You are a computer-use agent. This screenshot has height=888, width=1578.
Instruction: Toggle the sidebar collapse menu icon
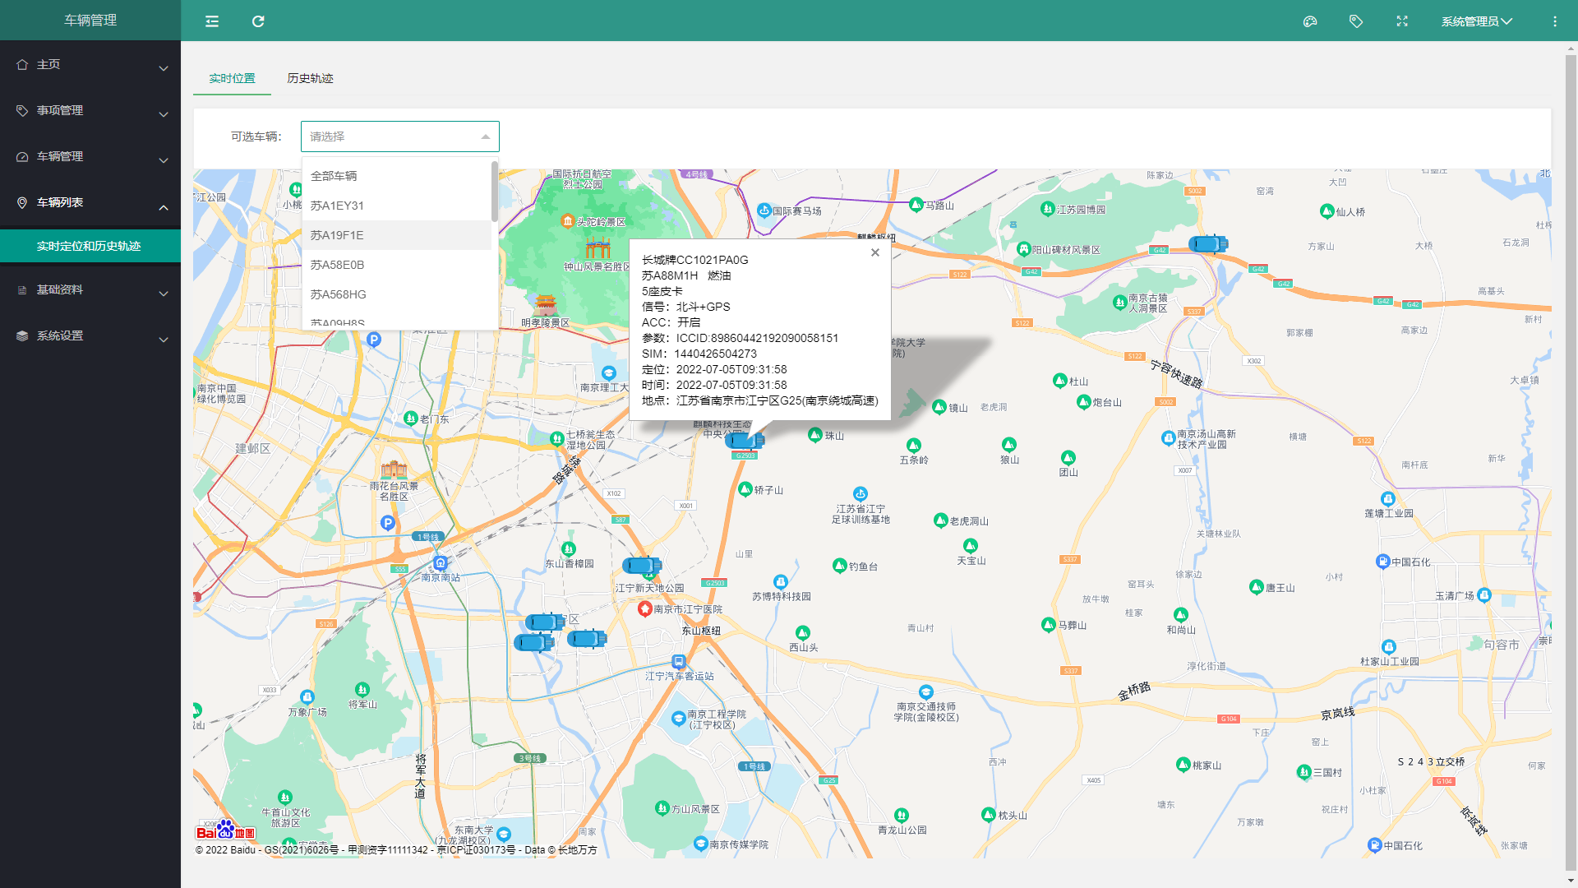click(x=212, y=21)
